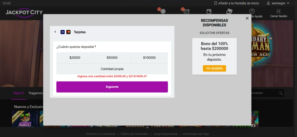Select the $50000 deposit amount
Screen dimensions: 297x137
(112, 58)
